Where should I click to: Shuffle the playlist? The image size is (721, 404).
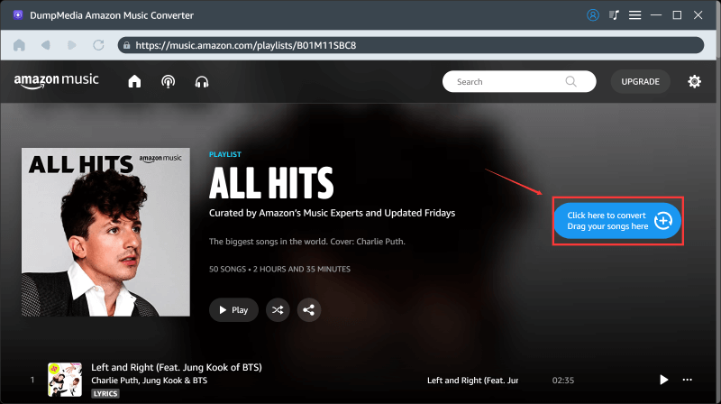tap(278, 309)
